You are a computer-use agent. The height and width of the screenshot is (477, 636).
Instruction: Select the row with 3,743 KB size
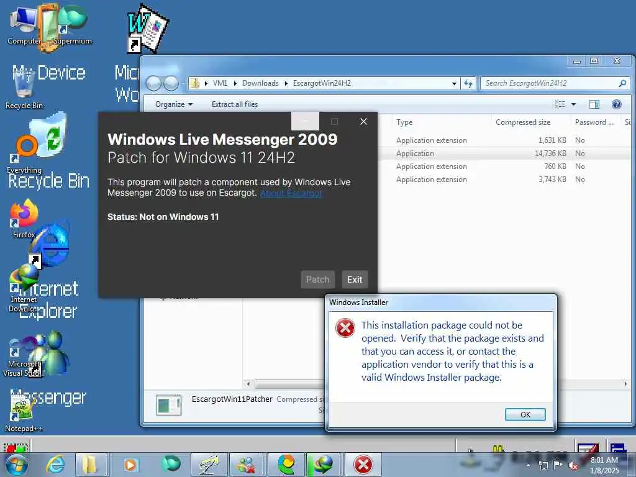coord(505,179)
